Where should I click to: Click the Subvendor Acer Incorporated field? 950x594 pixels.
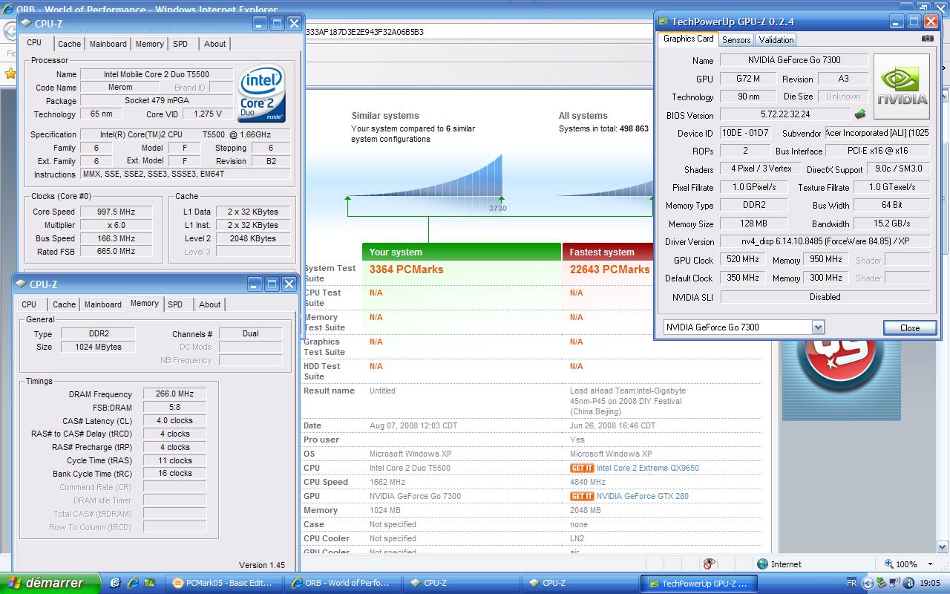[877, 133]
